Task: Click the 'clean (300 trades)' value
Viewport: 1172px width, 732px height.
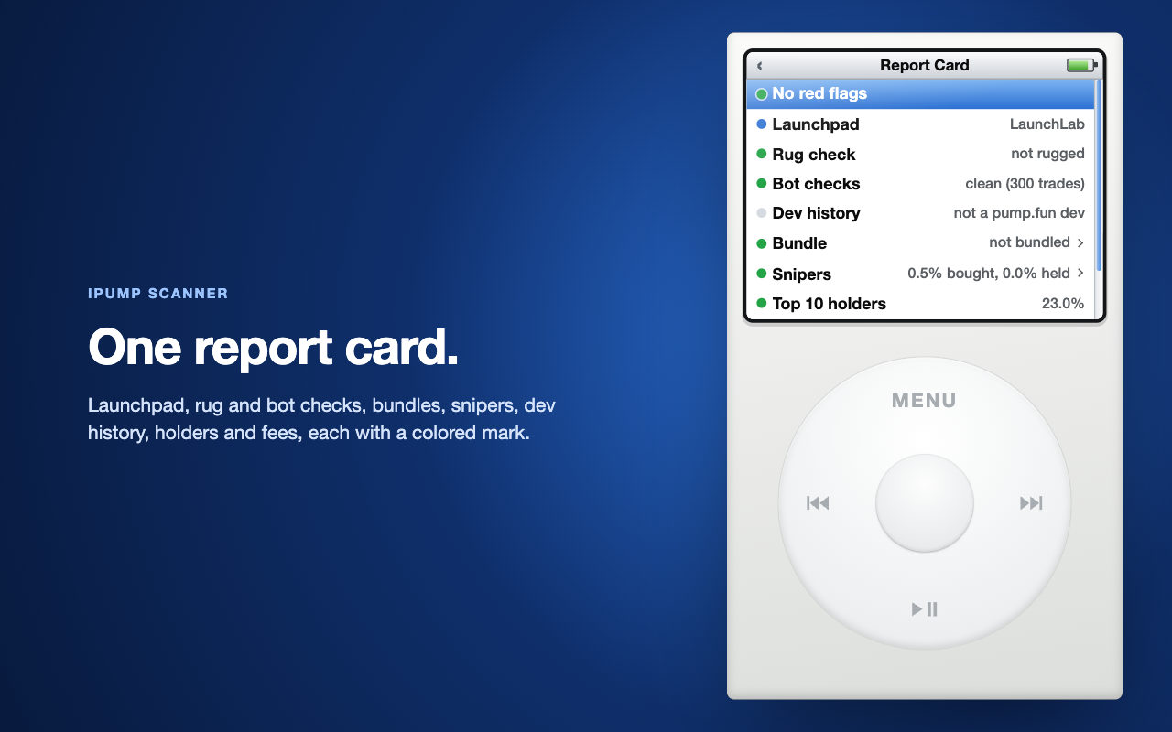Action: coord(1025,184)
